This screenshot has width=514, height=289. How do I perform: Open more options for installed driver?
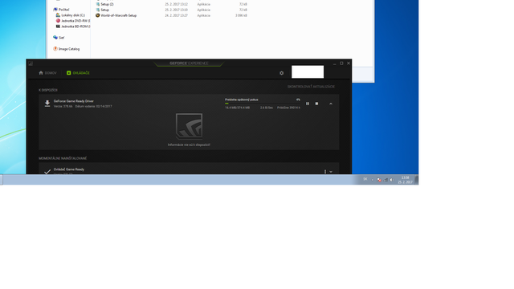(325, 172)
